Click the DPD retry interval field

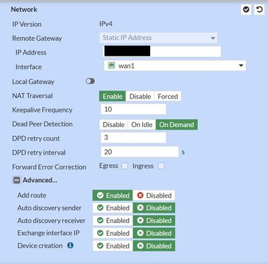140,152
